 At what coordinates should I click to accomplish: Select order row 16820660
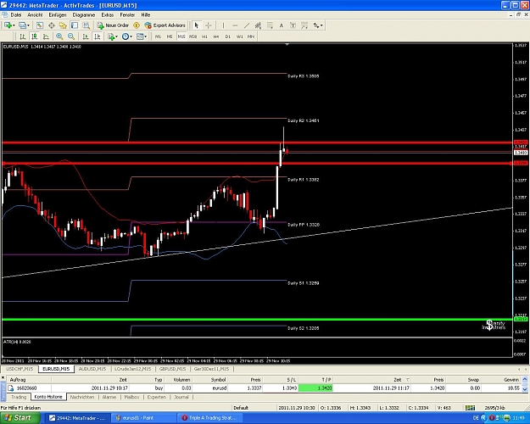(264, 388)
